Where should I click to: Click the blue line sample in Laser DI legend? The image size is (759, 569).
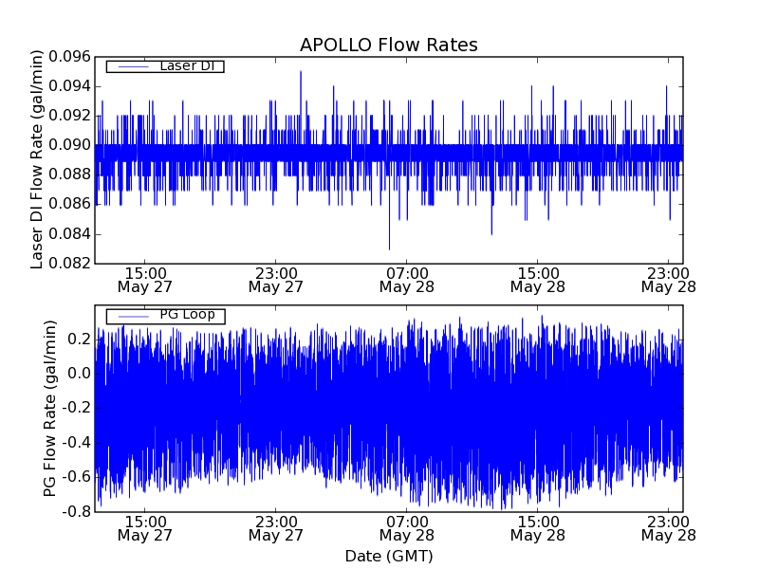tap(133, 66)
